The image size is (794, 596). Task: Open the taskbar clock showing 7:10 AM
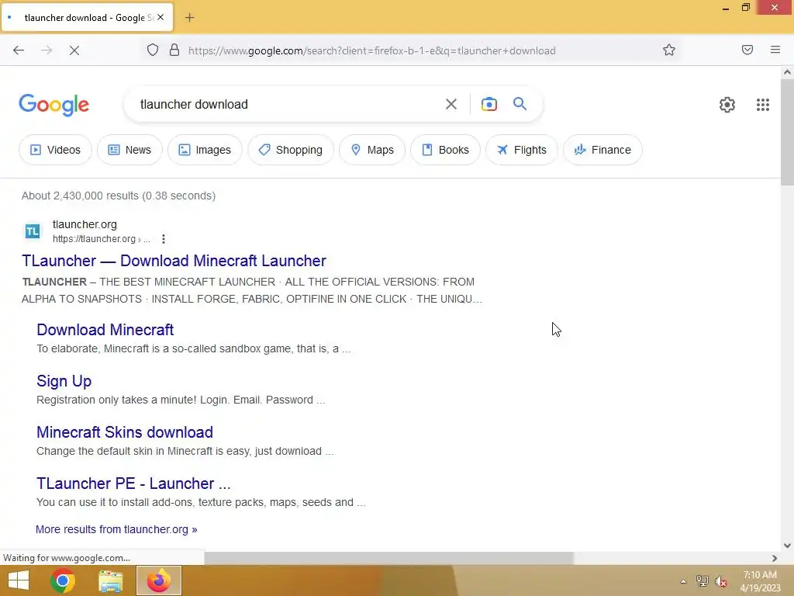click(x=760, y=581)
